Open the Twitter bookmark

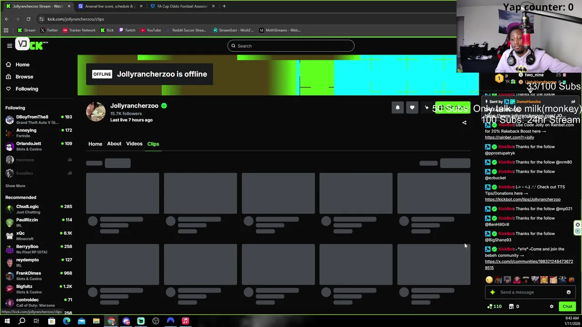tap(49, 30)
